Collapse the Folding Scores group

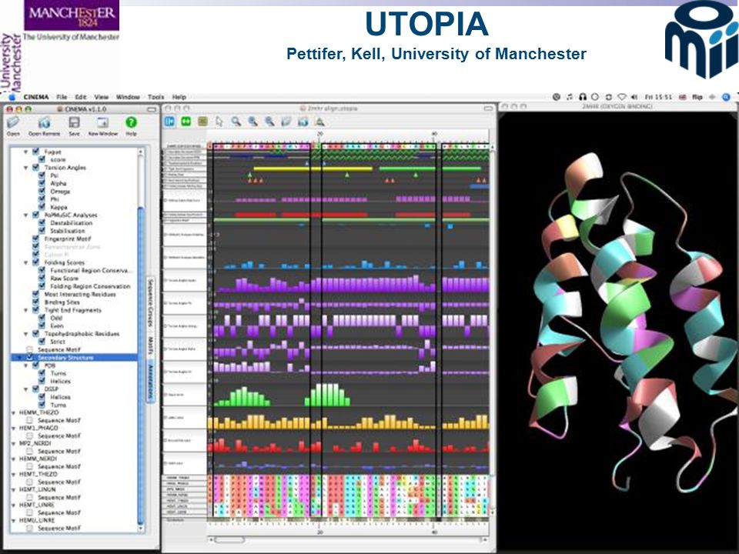point(26,263)
